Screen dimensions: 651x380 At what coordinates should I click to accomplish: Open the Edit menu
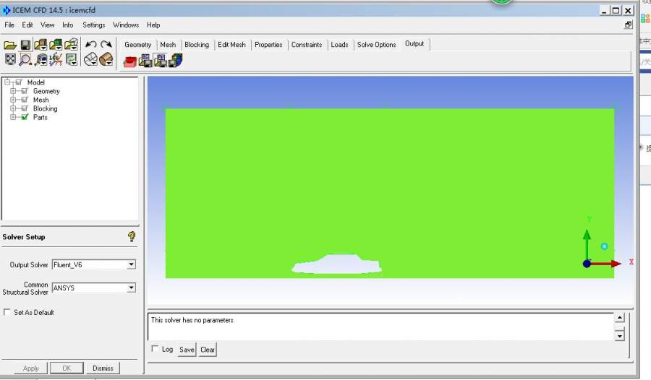(x=27, y=25)
